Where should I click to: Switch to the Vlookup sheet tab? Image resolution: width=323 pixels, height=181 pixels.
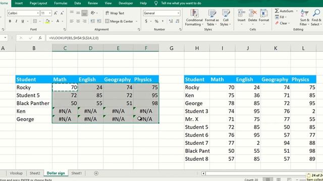click(x=16, y=173)
